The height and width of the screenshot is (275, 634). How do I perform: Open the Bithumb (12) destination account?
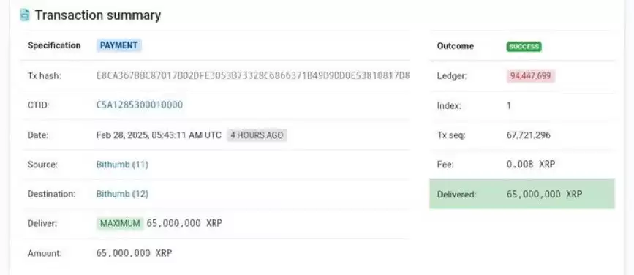(122, 194)
